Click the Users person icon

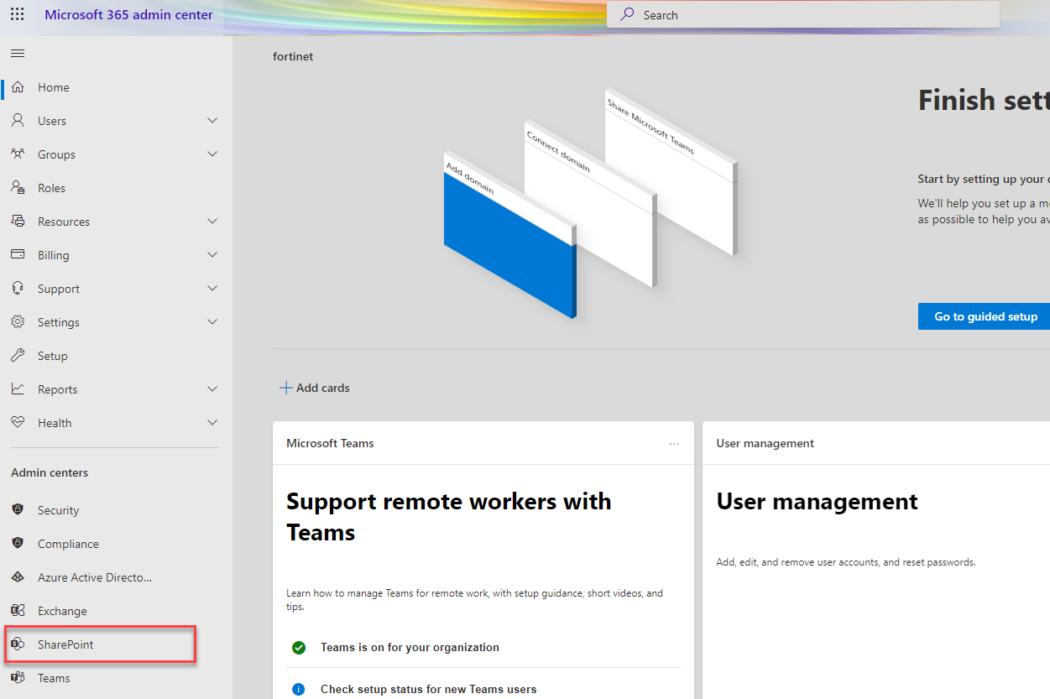pos(18,121)
